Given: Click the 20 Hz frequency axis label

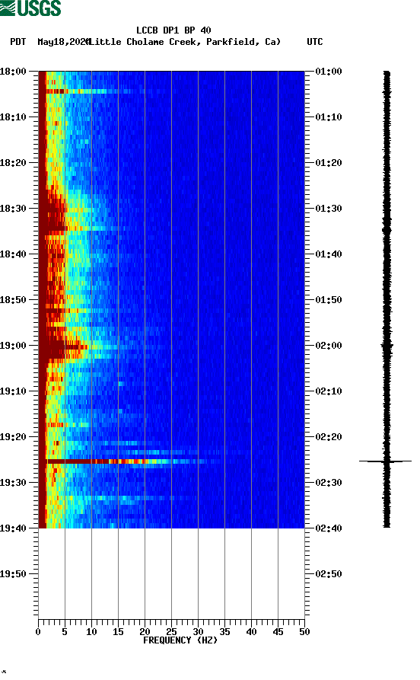Looking at the screenshot, I should coord(145,632).
